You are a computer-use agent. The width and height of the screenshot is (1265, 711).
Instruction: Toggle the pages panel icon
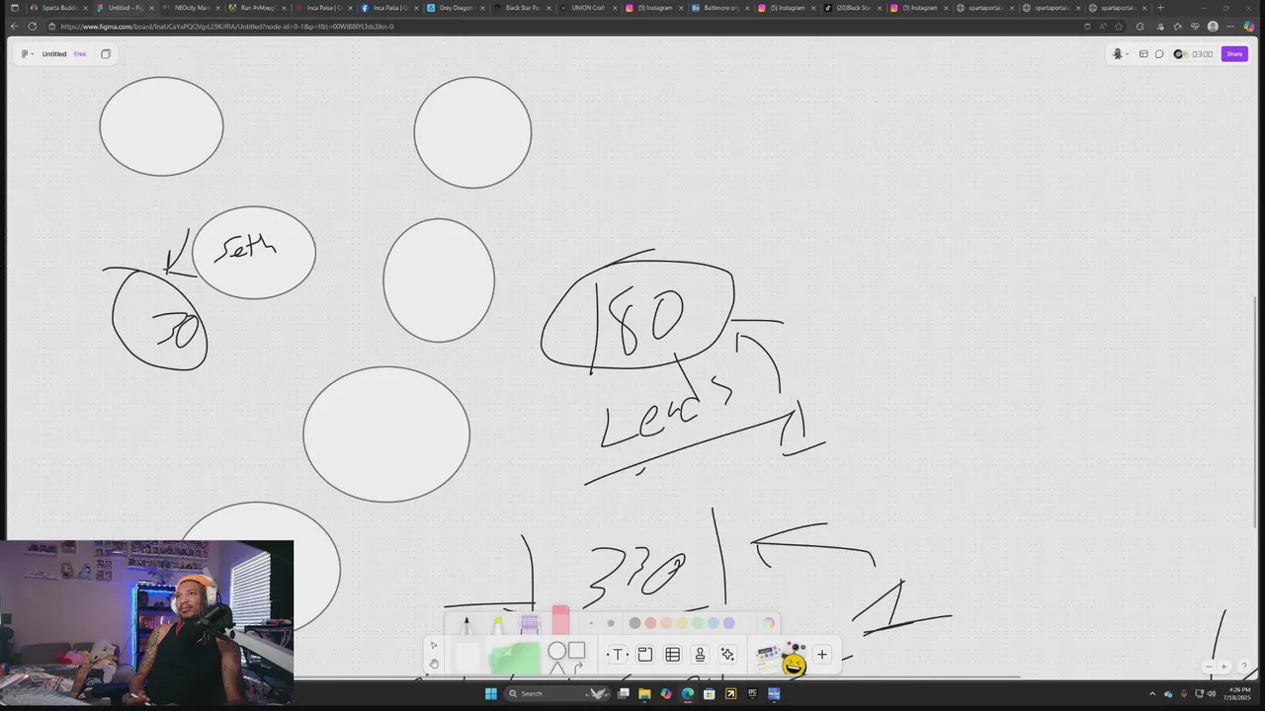(106, 54)
